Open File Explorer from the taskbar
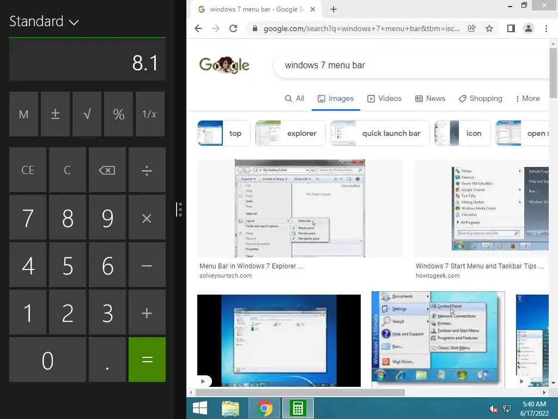The height and width of the screenshot is (419, 558). click(231, 408)
